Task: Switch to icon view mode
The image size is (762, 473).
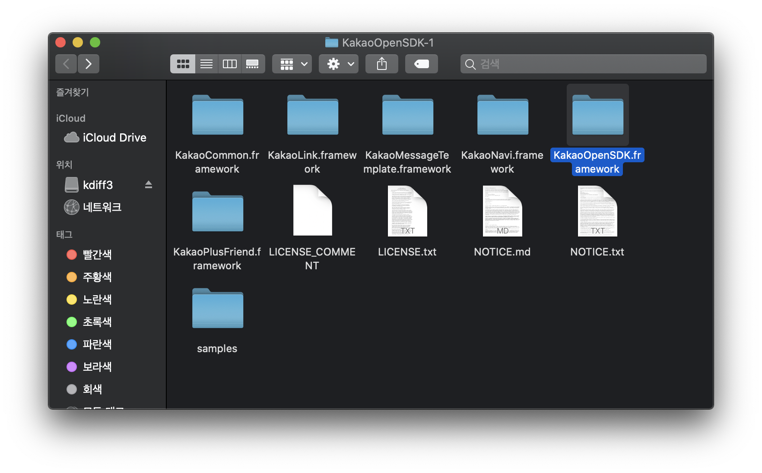Action: 183,64
